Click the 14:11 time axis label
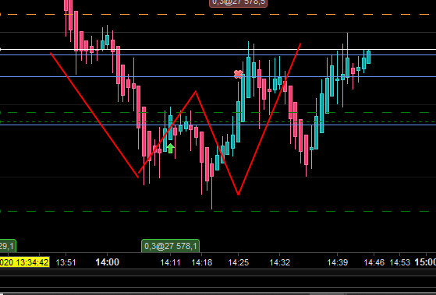The image size is (436, 295). pos(170,262)
